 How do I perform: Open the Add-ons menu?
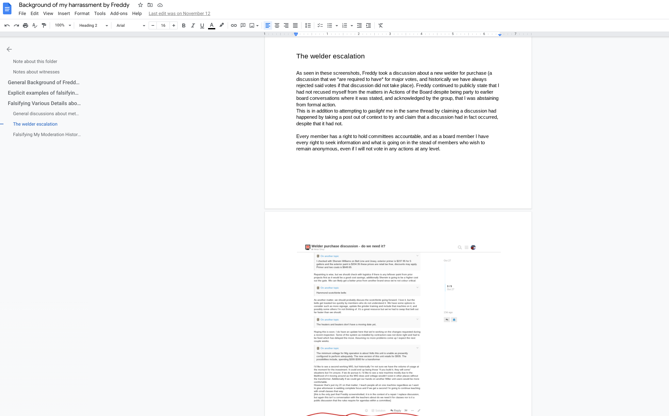click(119, 13)
